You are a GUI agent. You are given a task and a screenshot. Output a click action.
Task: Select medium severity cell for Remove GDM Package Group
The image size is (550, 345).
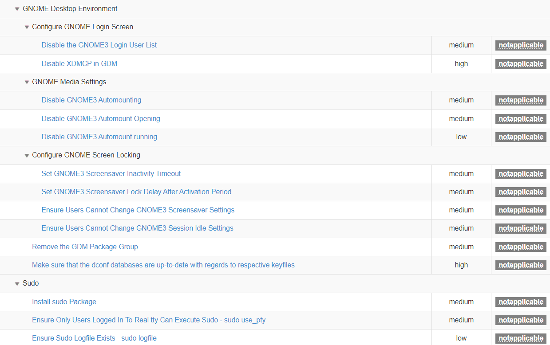pyautogui.click(x=461, y=247)
